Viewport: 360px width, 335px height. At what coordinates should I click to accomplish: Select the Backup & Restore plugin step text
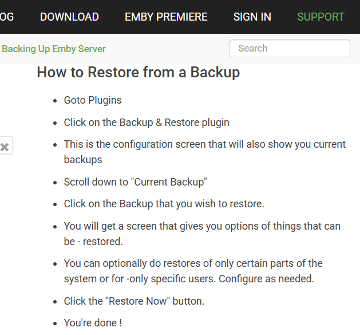[x=147, y=123]
